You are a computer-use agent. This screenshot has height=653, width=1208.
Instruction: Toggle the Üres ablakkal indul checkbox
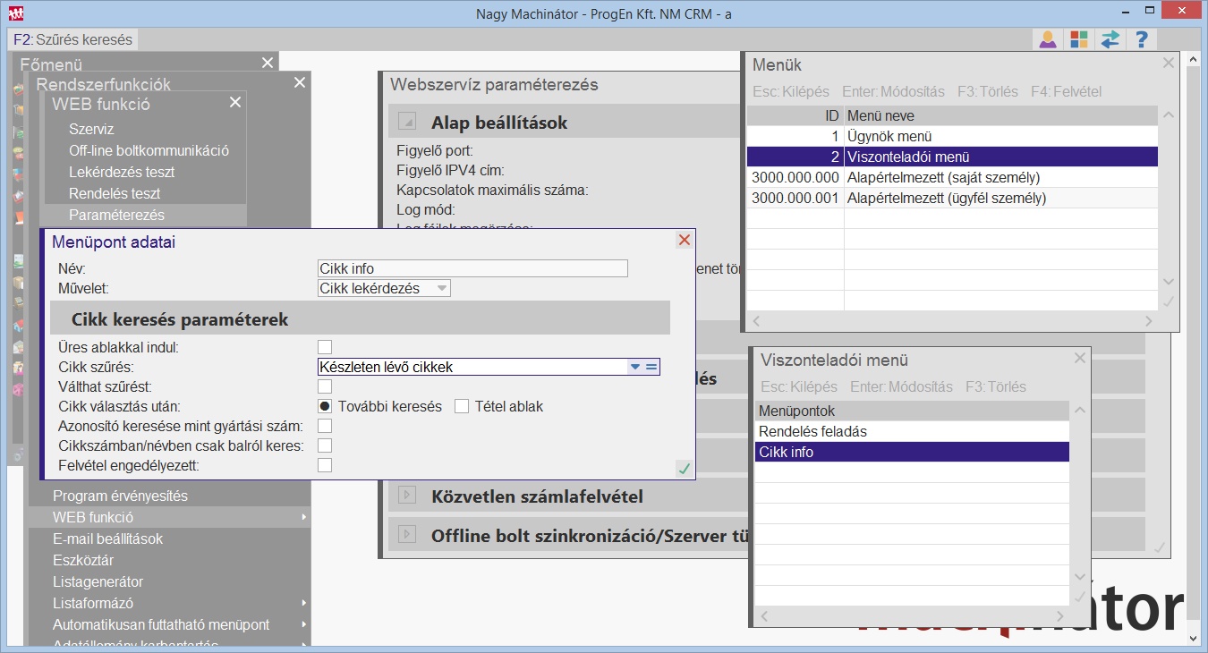point(325,347)
